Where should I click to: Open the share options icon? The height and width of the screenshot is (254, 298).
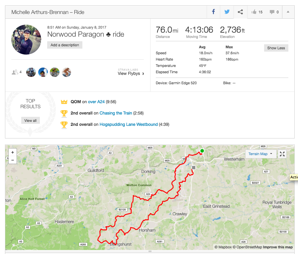pos(240,12)
